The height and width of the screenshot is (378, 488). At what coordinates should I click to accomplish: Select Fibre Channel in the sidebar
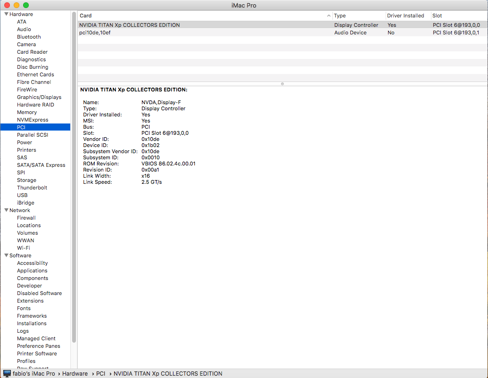34,82
